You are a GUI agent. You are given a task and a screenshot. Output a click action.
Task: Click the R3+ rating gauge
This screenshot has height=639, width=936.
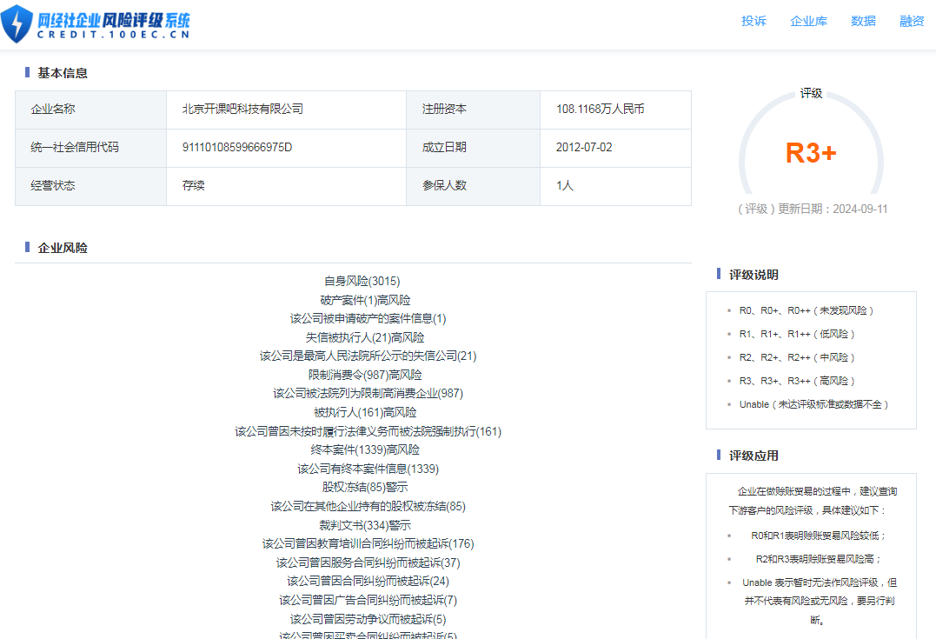[810, 153]
